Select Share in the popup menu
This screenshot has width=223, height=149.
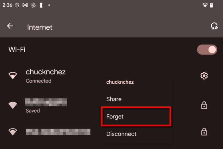pyautogui.click(x=114, y=99)
